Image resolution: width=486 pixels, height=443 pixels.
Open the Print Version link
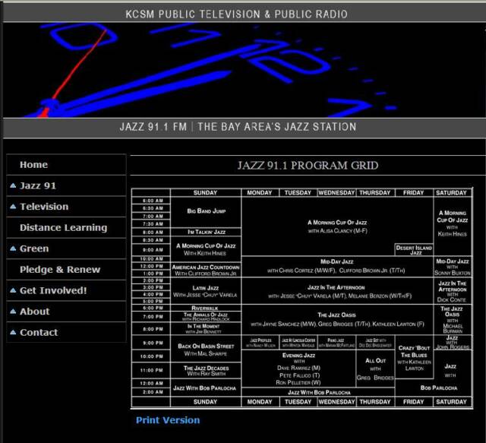168,420
